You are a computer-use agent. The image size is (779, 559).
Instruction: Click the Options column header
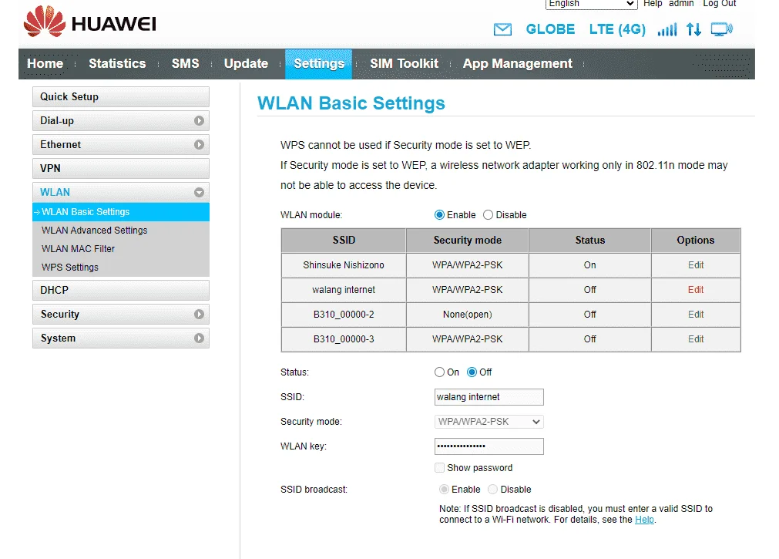pos(696,241)
